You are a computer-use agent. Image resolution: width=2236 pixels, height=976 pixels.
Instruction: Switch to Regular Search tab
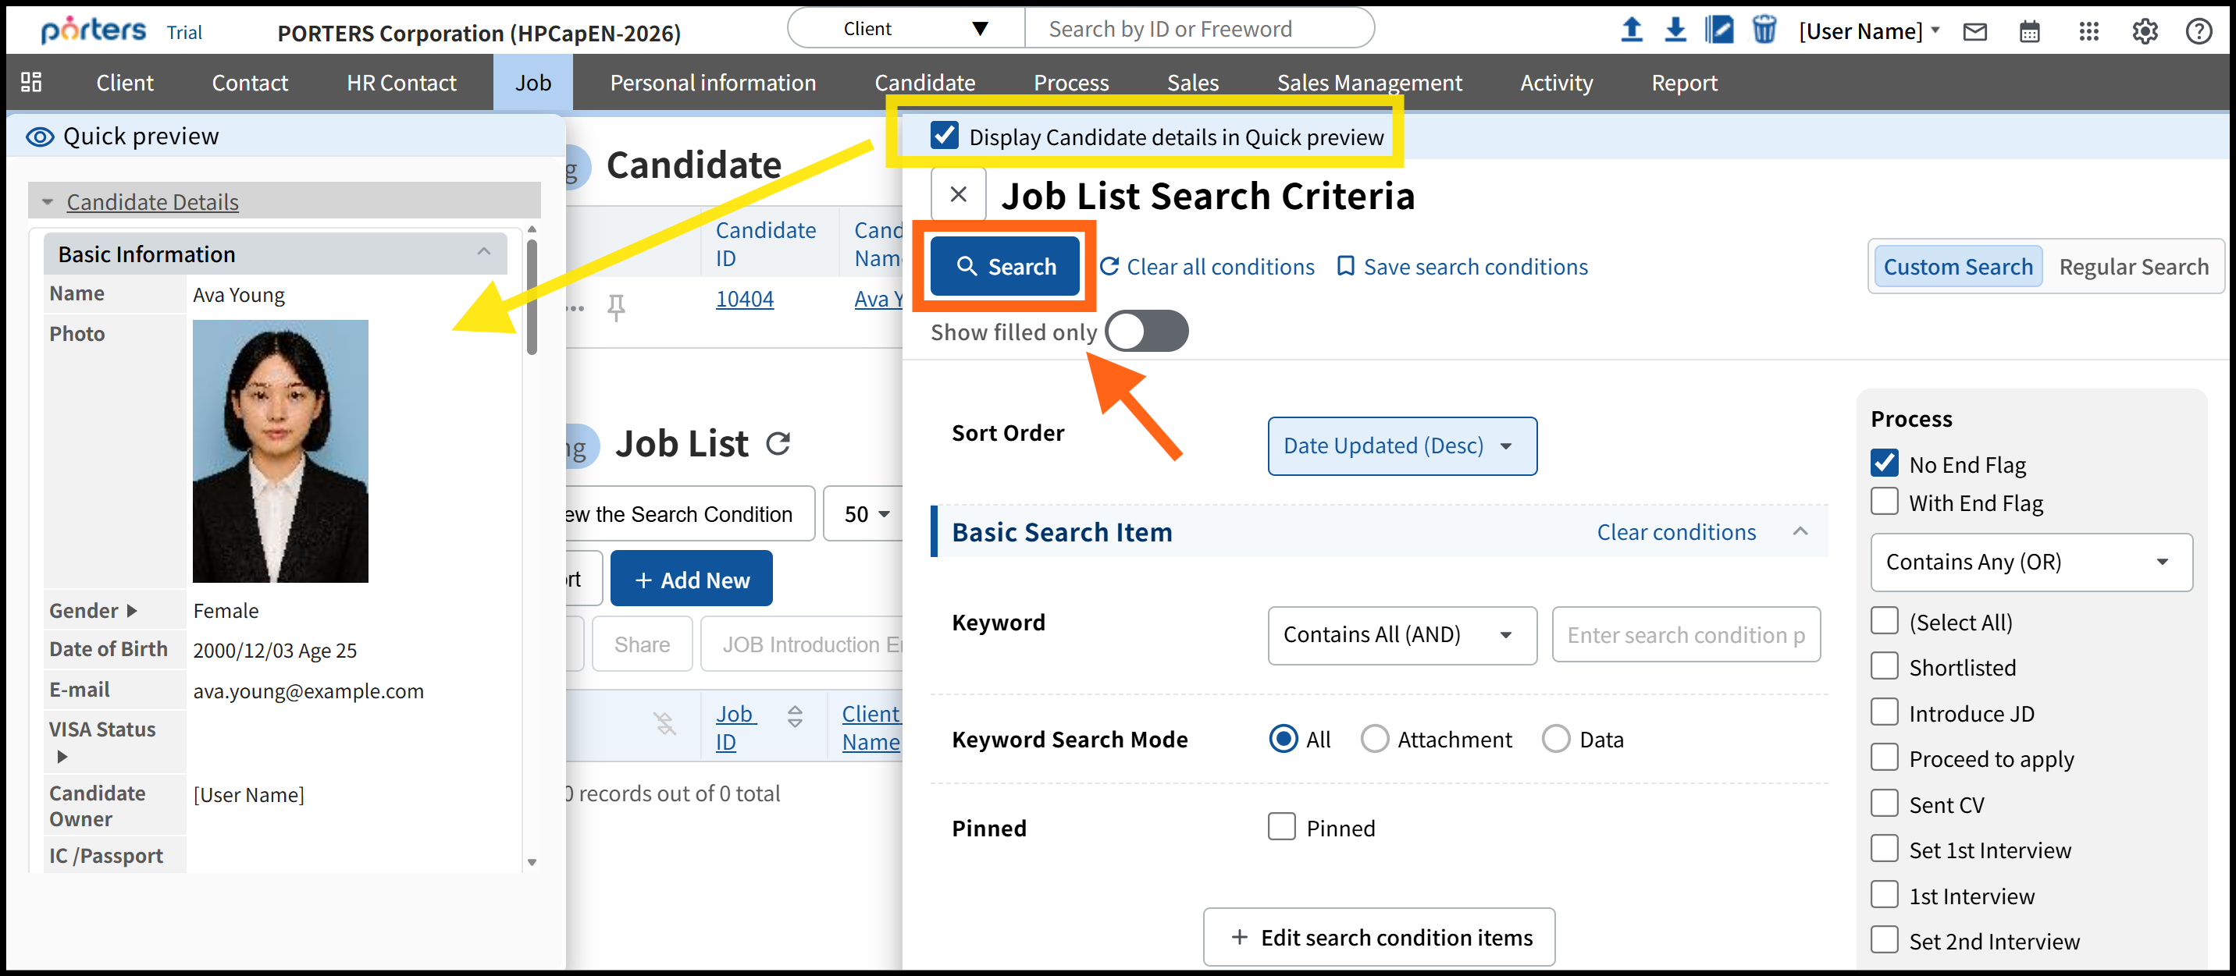coord(2133,267)
